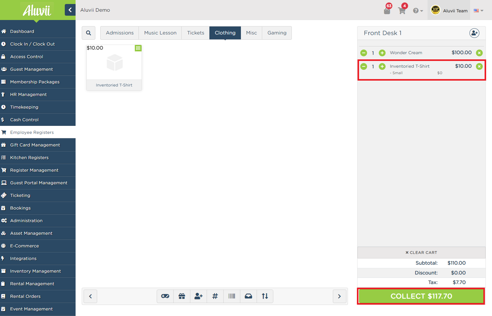Click the Clear Cart button
This screenshot has height=316, width=492.
coord(421,253)
